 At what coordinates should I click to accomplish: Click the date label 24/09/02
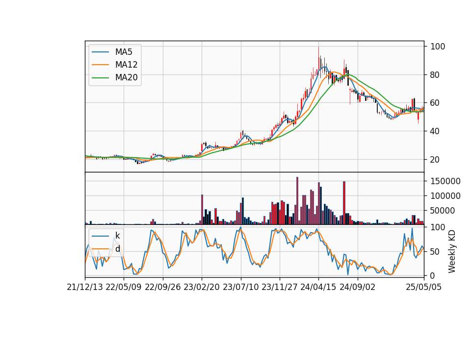[358, 287]
